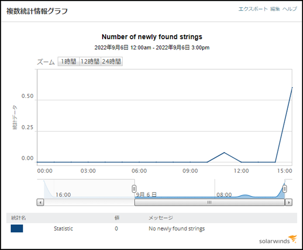Click the small peak on the chart line
303x250 pixels.
pos(224,152)
